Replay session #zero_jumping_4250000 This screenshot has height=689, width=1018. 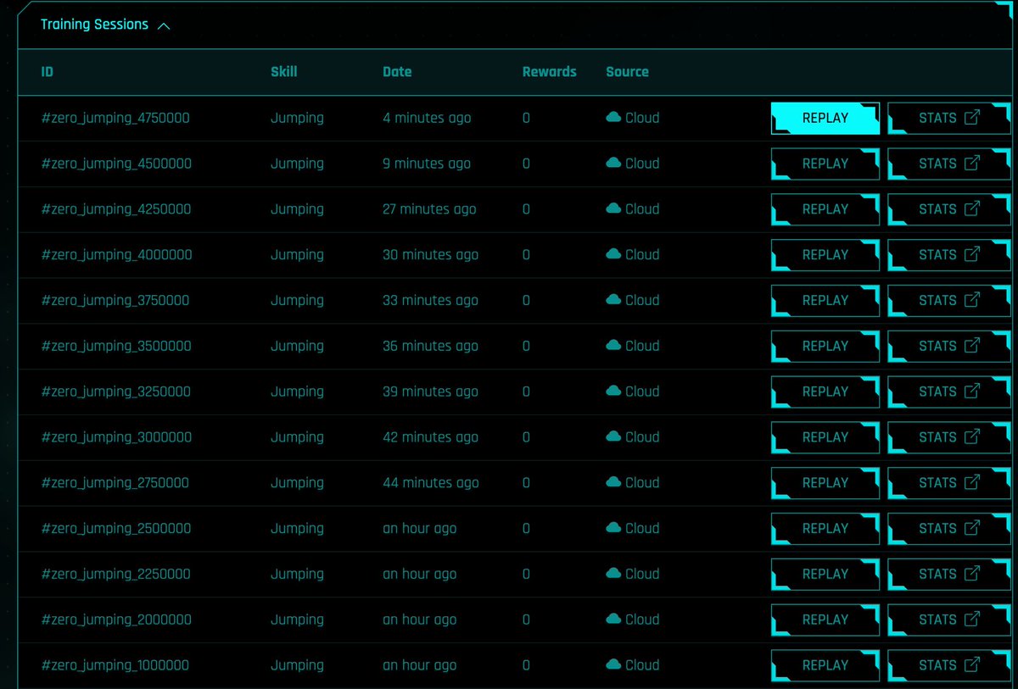click(825, 209)
